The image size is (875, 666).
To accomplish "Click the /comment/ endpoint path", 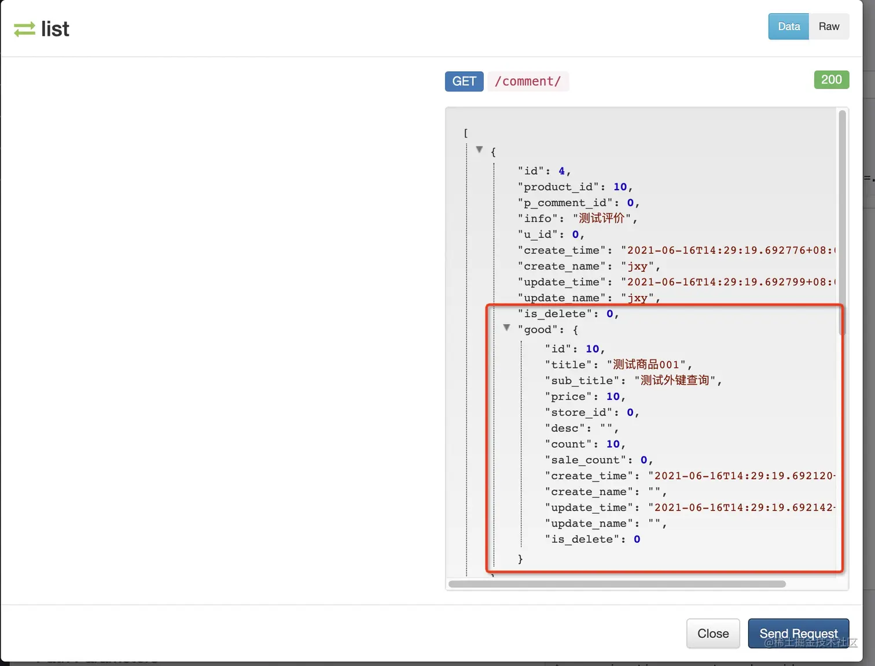I will click(x=528, y=82).
